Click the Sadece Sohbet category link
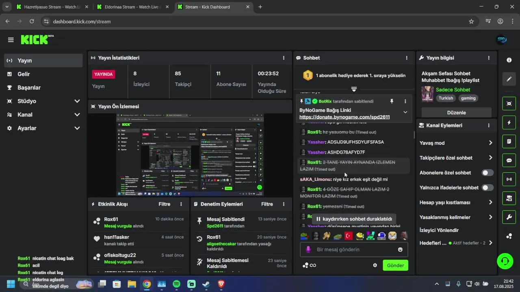The image size is (520, 292). point(453,90)
